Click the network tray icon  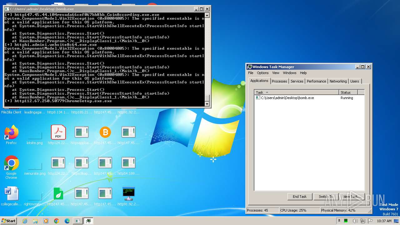(363, 221)
